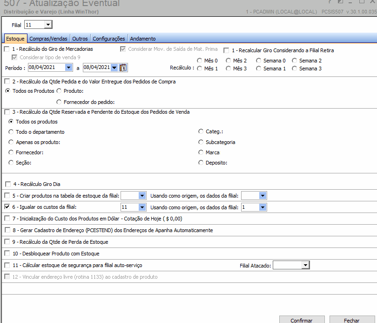Switch to the Compras/Vendas tab

(48, 39)
